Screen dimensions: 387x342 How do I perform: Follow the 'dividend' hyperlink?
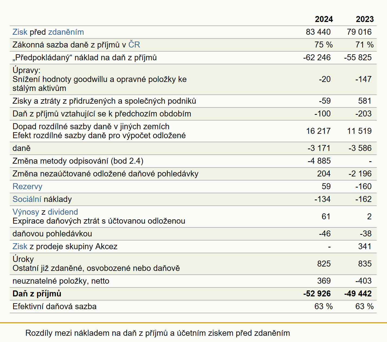point(63,212)
